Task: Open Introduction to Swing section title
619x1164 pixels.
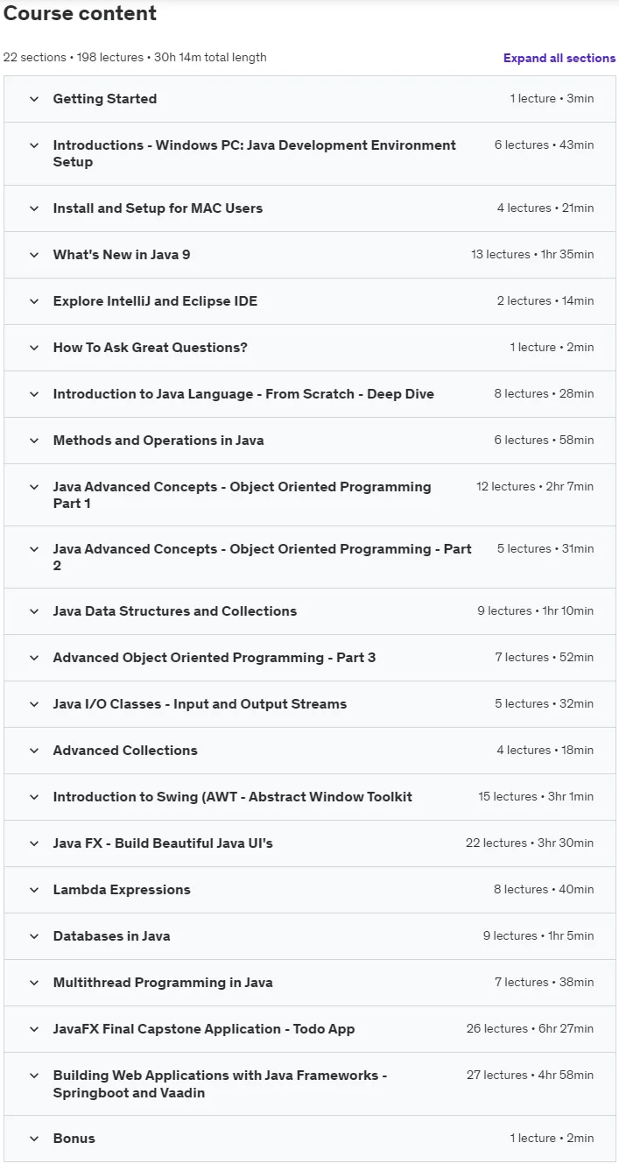Action: click(233, 797)
